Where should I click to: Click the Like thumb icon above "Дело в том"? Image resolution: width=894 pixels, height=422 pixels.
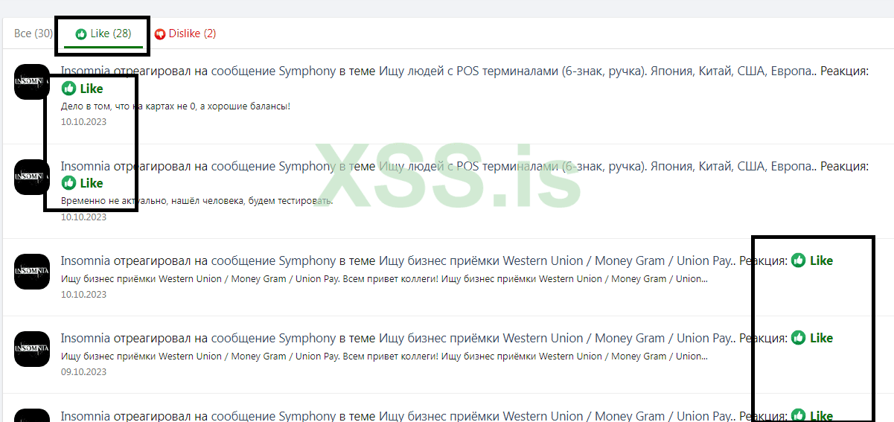[69, 89]
